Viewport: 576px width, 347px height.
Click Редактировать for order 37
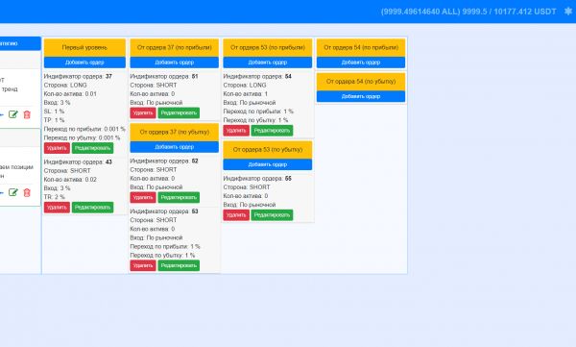(92, 148)
